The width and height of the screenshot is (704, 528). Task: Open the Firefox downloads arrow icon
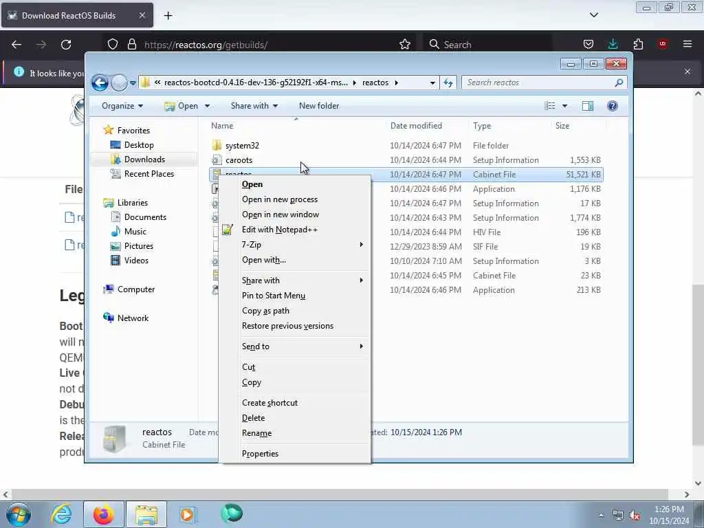(613, 44)
